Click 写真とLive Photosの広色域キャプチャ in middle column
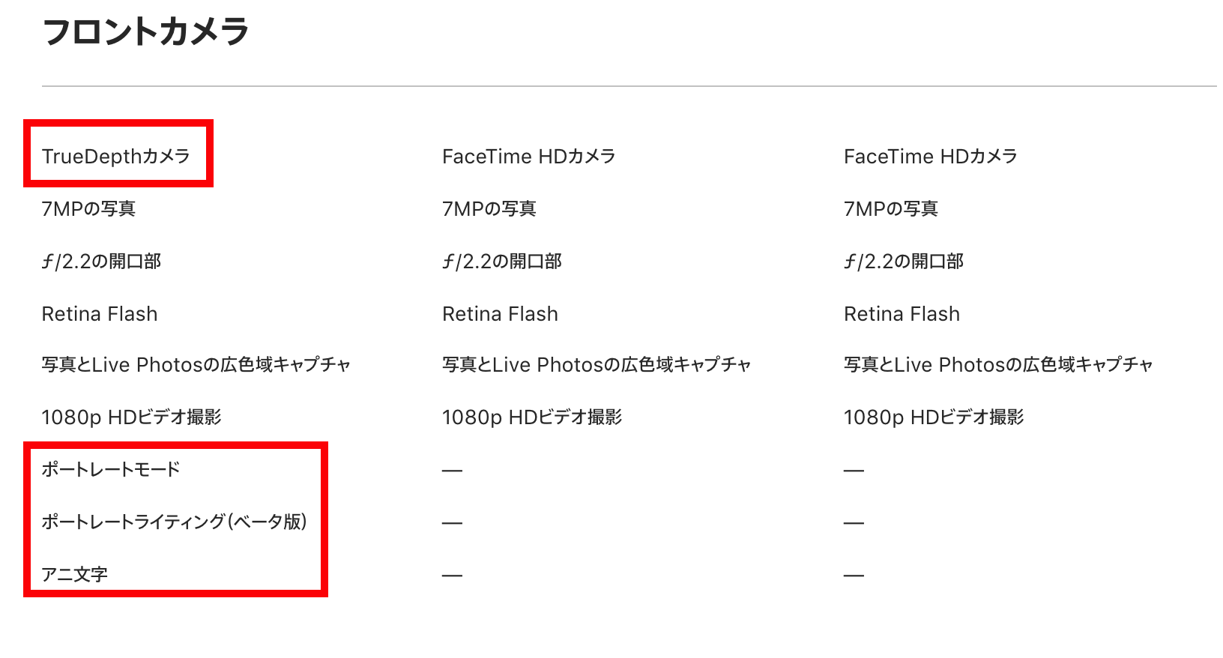This screenshot has height=658, width=1223. click(x=597, y=364)
